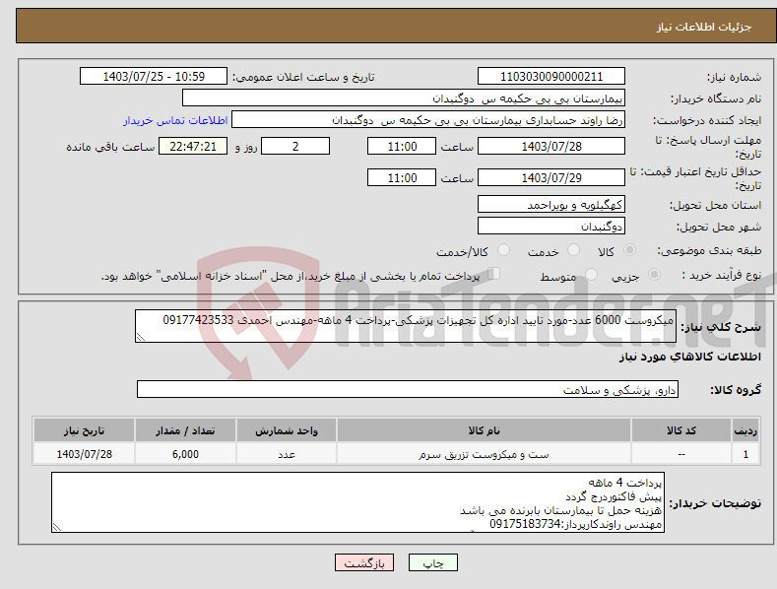The height and width of the screenshot is (589, 777).
Task: Click the request creator field
Action: 428,120
